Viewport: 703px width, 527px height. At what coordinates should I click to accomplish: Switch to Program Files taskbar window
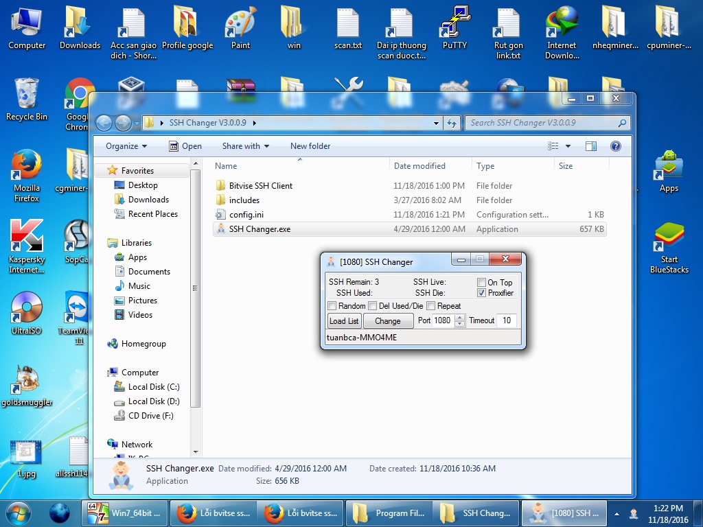coord(389,513)
